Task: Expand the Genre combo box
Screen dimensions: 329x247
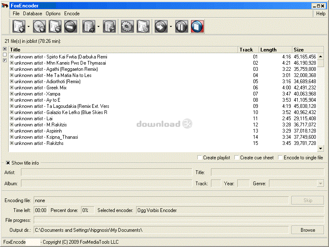Action: click(320, 184)
